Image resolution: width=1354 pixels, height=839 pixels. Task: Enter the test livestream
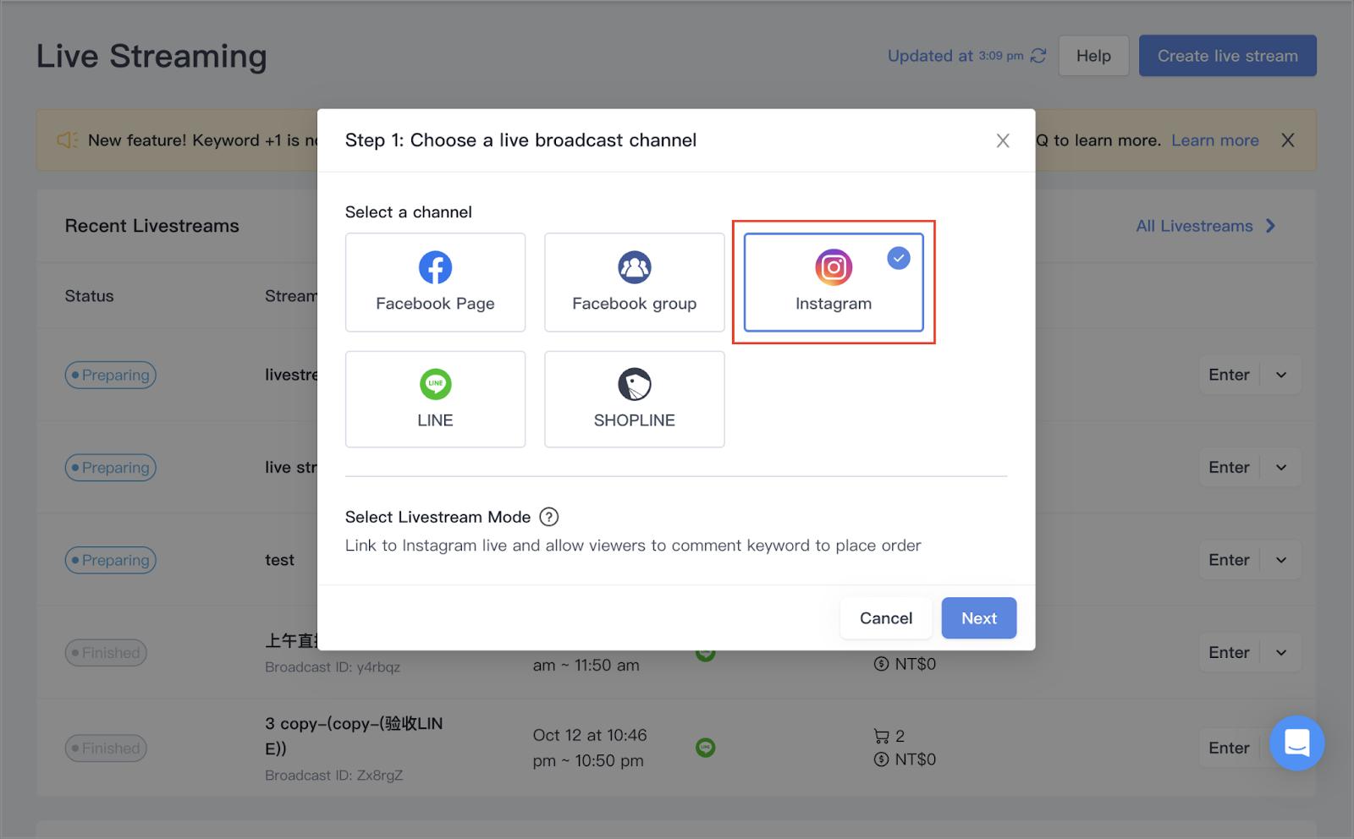tap(1229, 560)
